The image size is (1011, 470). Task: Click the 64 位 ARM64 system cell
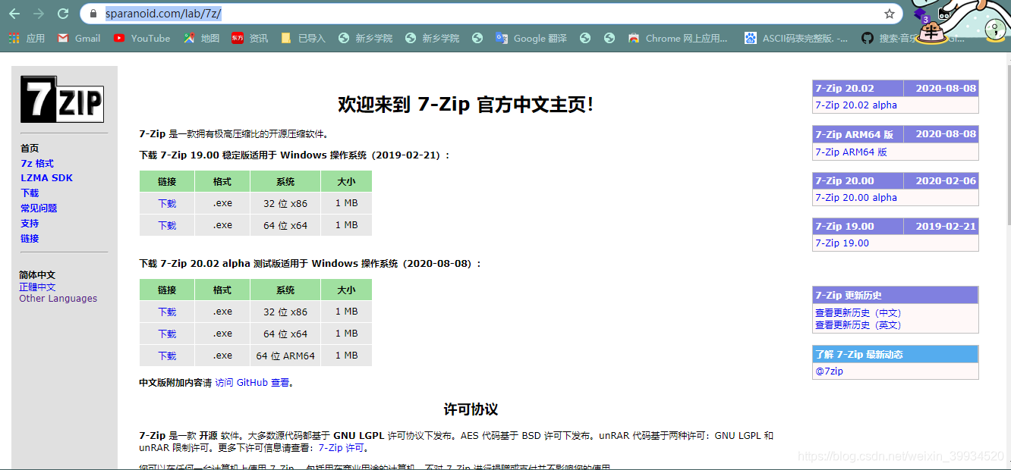[x=285, y=356]
